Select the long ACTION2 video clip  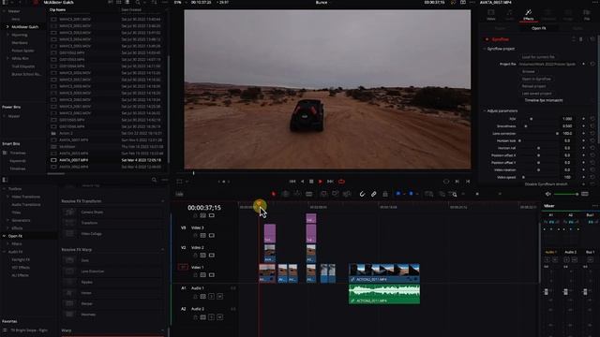tap(384, 272)
